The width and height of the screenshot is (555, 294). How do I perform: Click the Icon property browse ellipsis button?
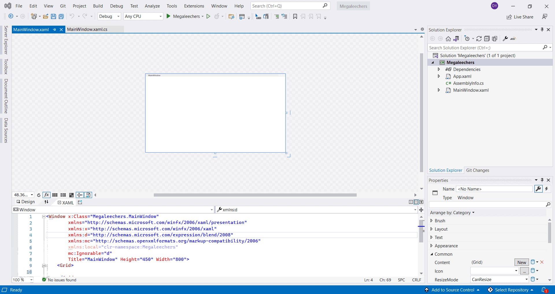524,271
